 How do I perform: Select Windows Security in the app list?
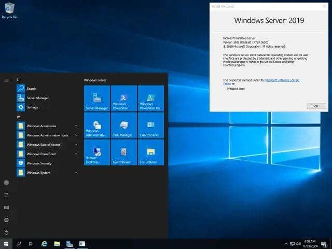(x=39, y=163)
